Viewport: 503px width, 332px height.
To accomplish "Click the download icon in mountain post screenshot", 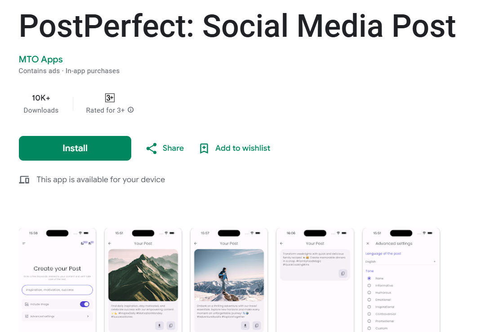I will [x=160, y=326].
